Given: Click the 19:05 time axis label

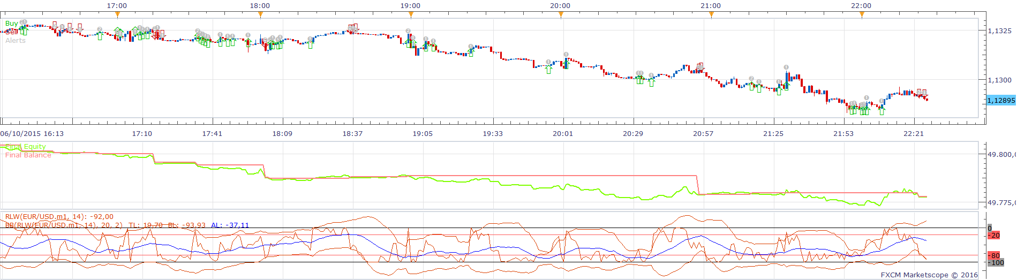Looking at the screenshot, I should pos(423,134).
